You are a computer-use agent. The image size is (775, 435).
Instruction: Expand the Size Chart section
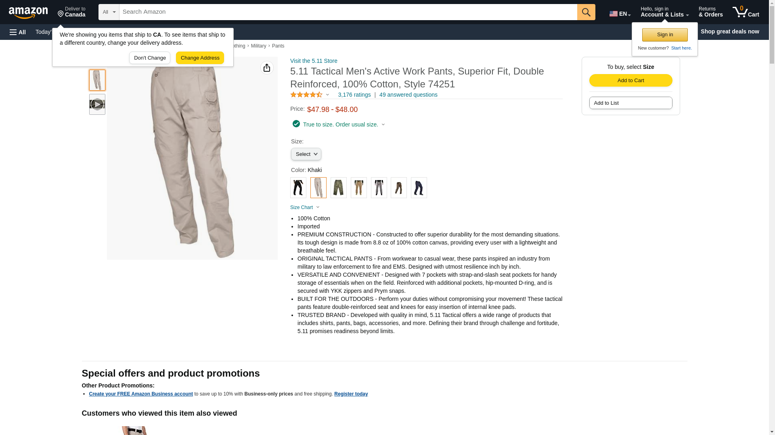tap(305, 207)
